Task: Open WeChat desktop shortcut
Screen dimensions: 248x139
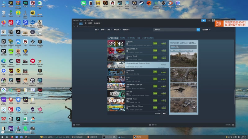Action: coord(83,4)
